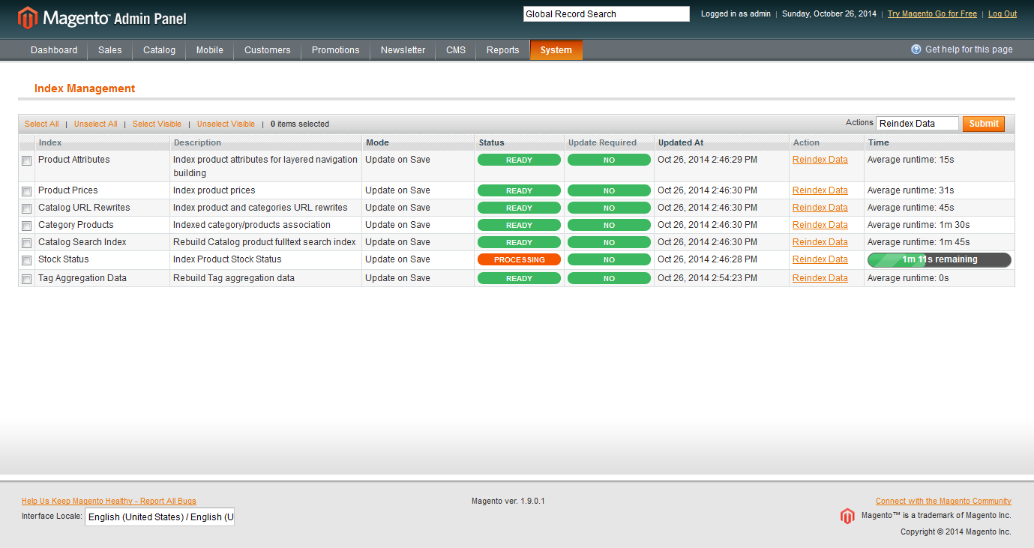Viewport: 1034px width, 548px height.
Task: Click Reindex Data for Catalog Search Index
Action: coord(820,242)
